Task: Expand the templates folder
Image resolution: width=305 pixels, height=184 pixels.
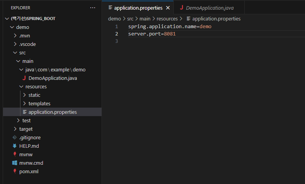Action: pyautogui.click(x=24, y=104)
